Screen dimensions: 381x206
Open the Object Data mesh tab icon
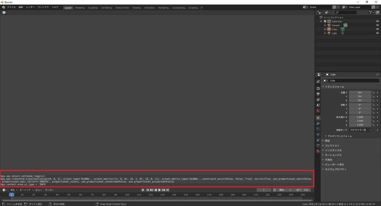[x=318, y=145]
